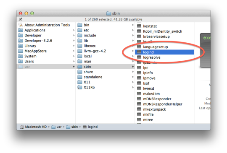Click the lsof executable icon
This screenshot has height=153, width=227.
point(139,83)
